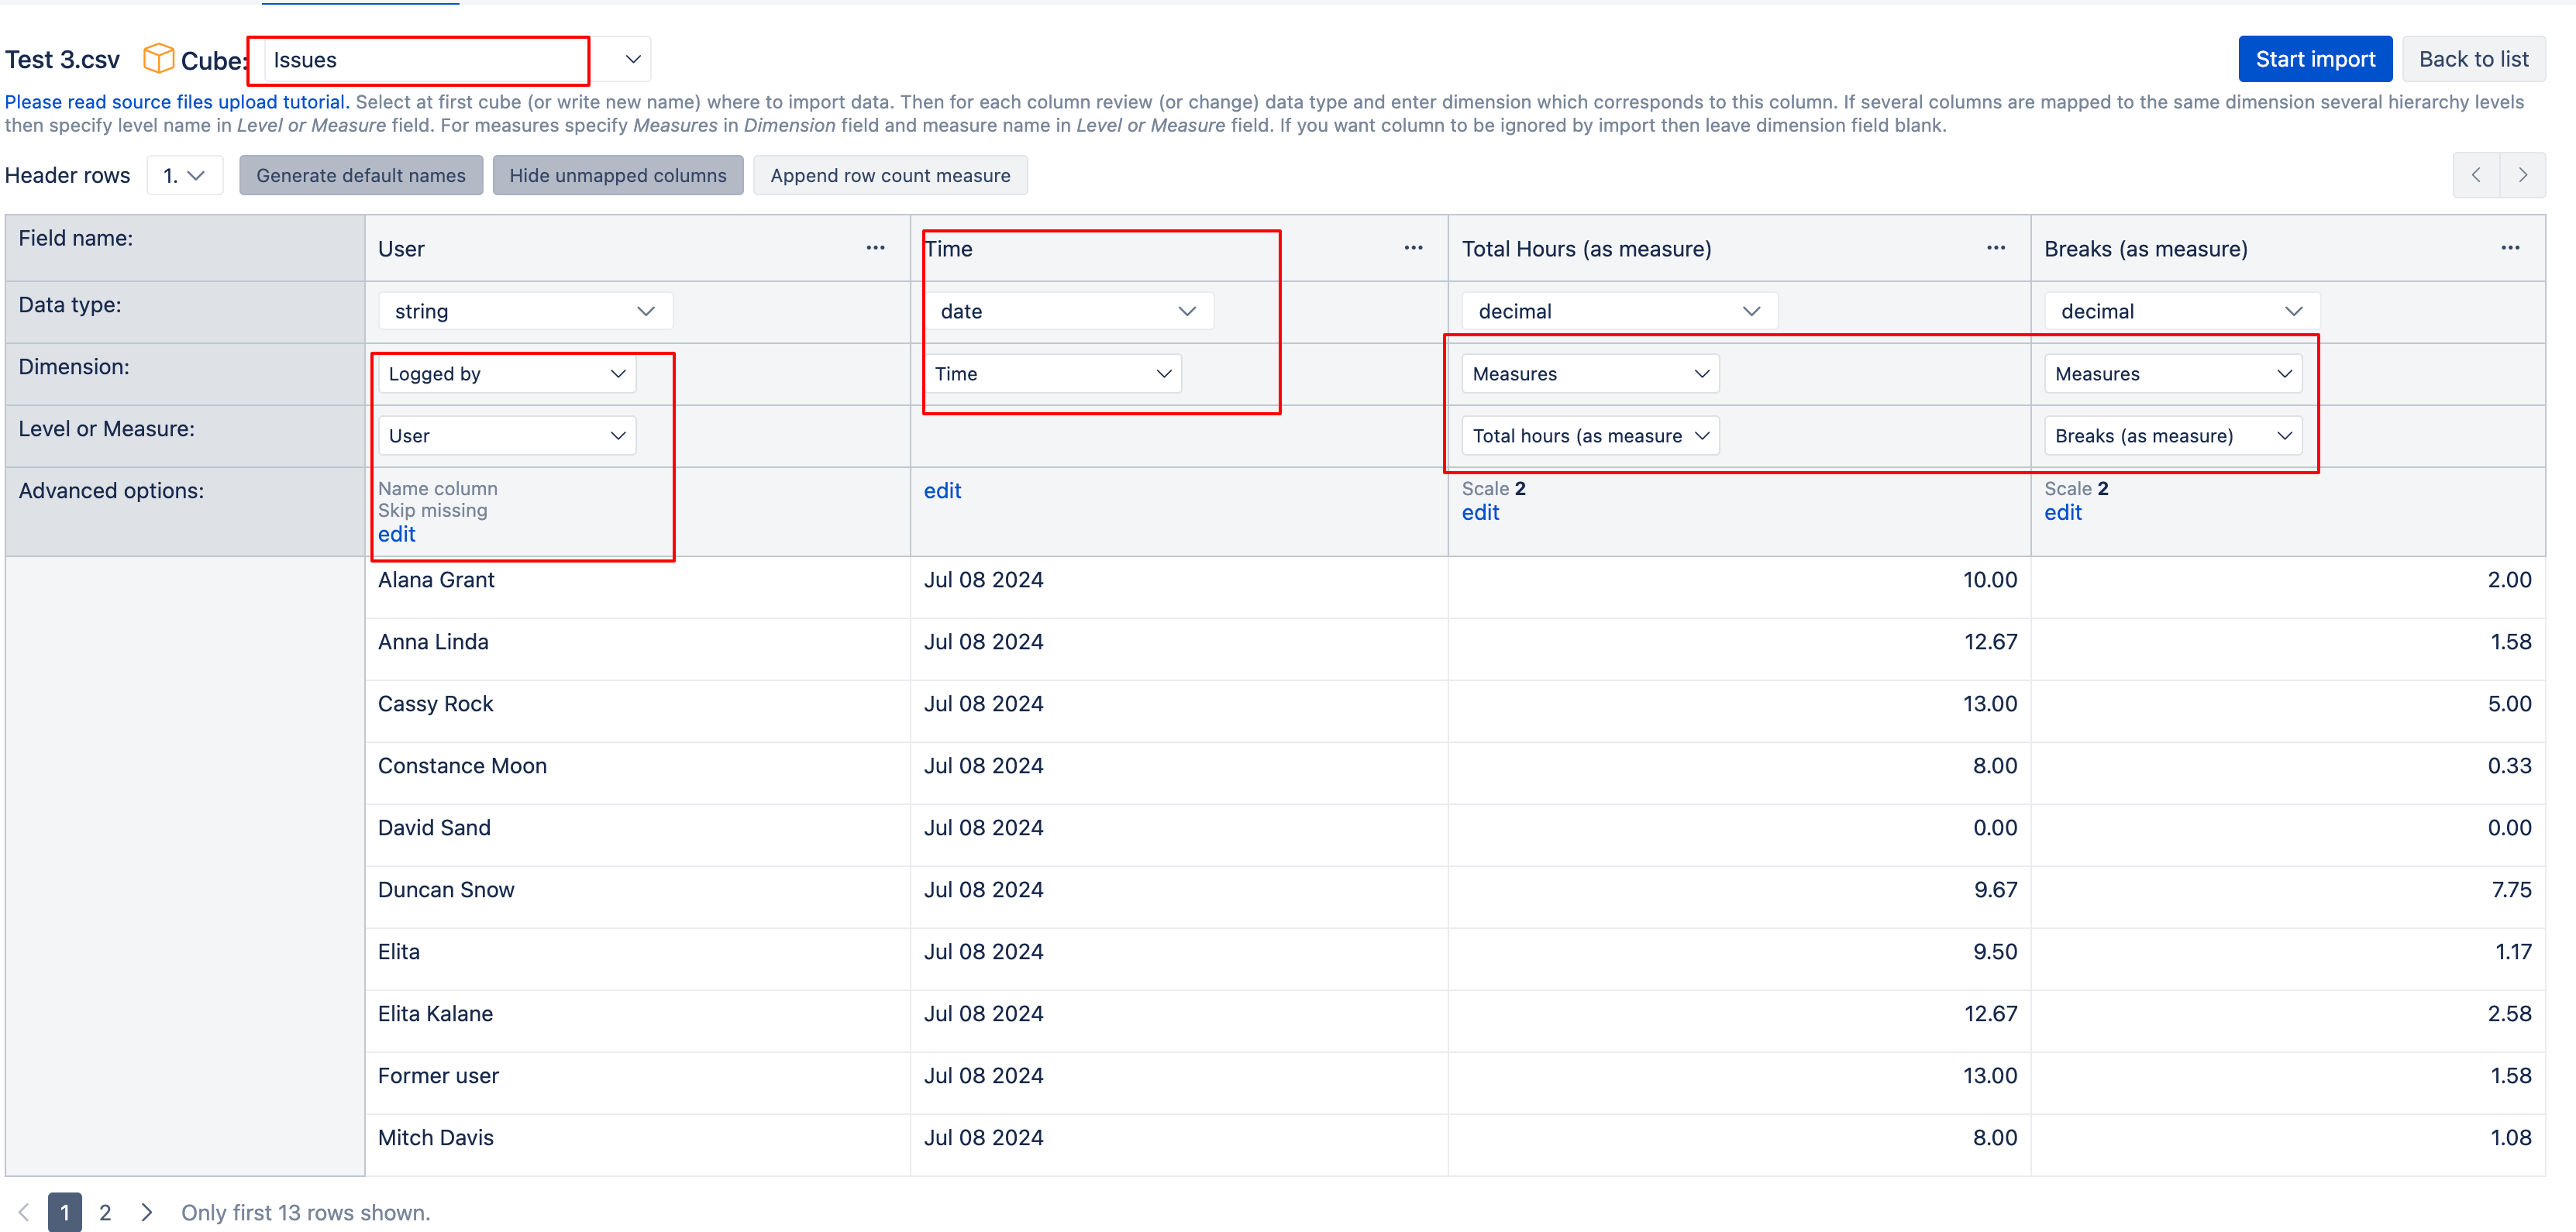Click the 1.17 breaks value
The height and width of the screenshot is (1232, 2576).
tap(2513, 952)
